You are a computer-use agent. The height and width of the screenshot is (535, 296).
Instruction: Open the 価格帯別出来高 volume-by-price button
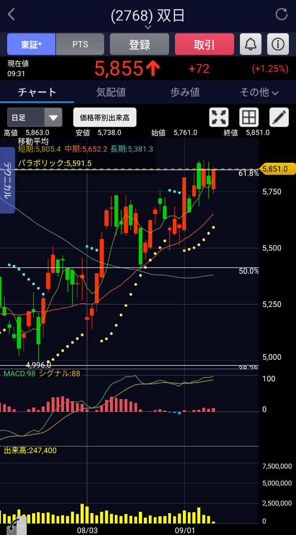(x=105, y=117)
